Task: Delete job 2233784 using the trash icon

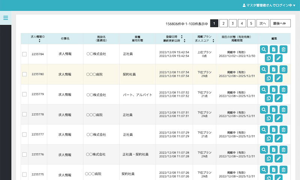Action: (283, 49)
